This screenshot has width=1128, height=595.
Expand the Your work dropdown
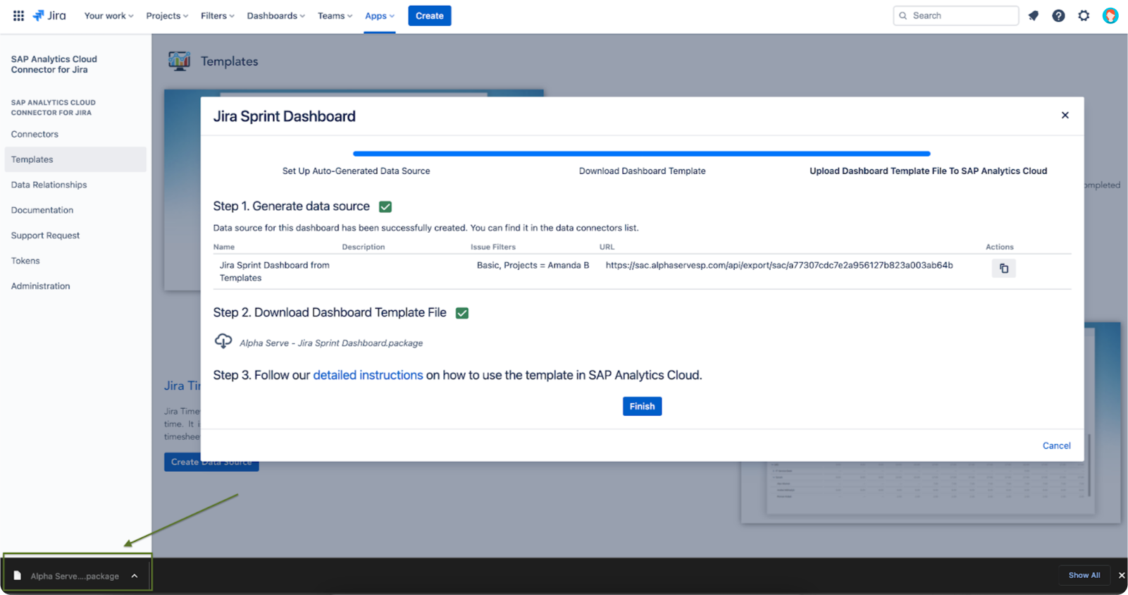click(109, 16)
